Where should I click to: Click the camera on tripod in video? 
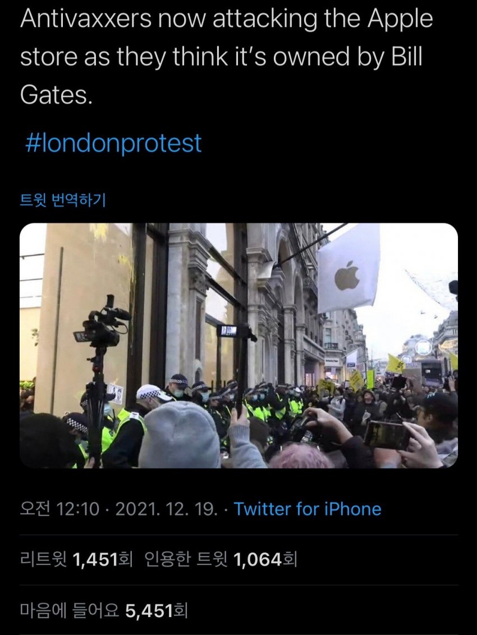pyautogui.click(x=102, y=328)
